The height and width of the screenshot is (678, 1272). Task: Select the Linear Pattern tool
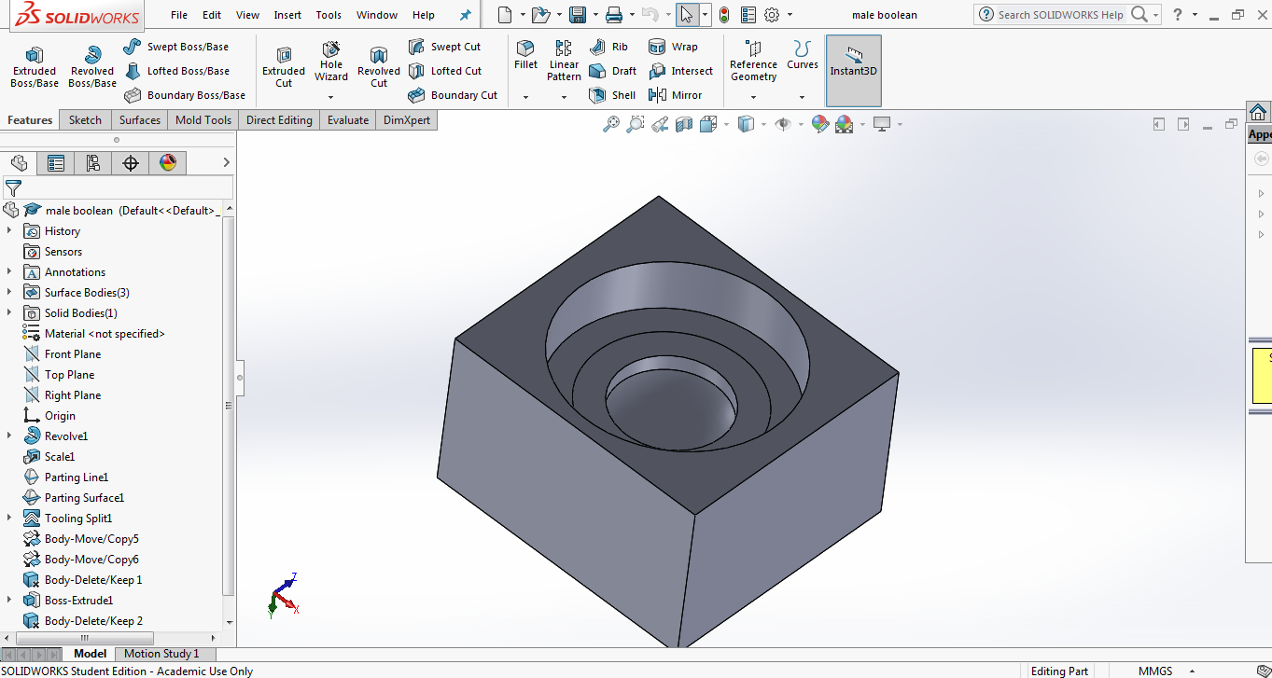point(564,61)
